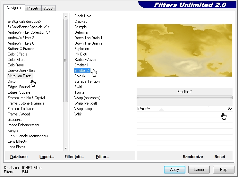Adjust the Intensity slider handle
The width and height of the screenshot is (238, 177).
click(161, 110)
